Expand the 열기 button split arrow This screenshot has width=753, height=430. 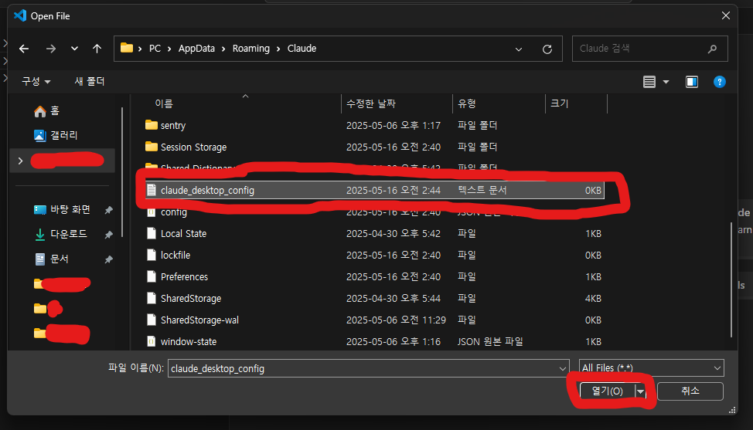coord(641,391)
